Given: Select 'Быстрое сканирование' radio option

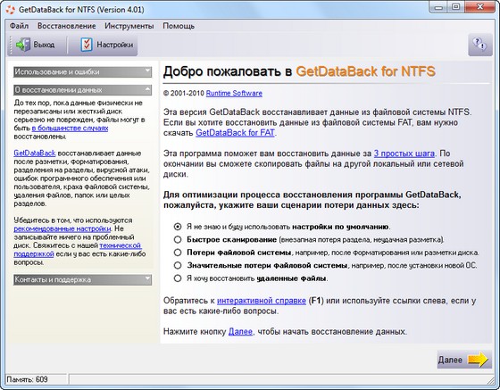Looking at the screenshot, I should [178, 239].
